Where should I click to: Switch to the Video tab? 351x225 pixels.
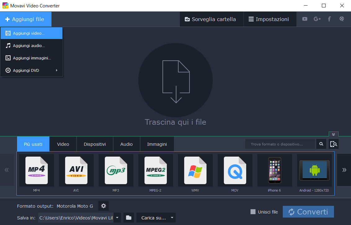coord(63,144)
